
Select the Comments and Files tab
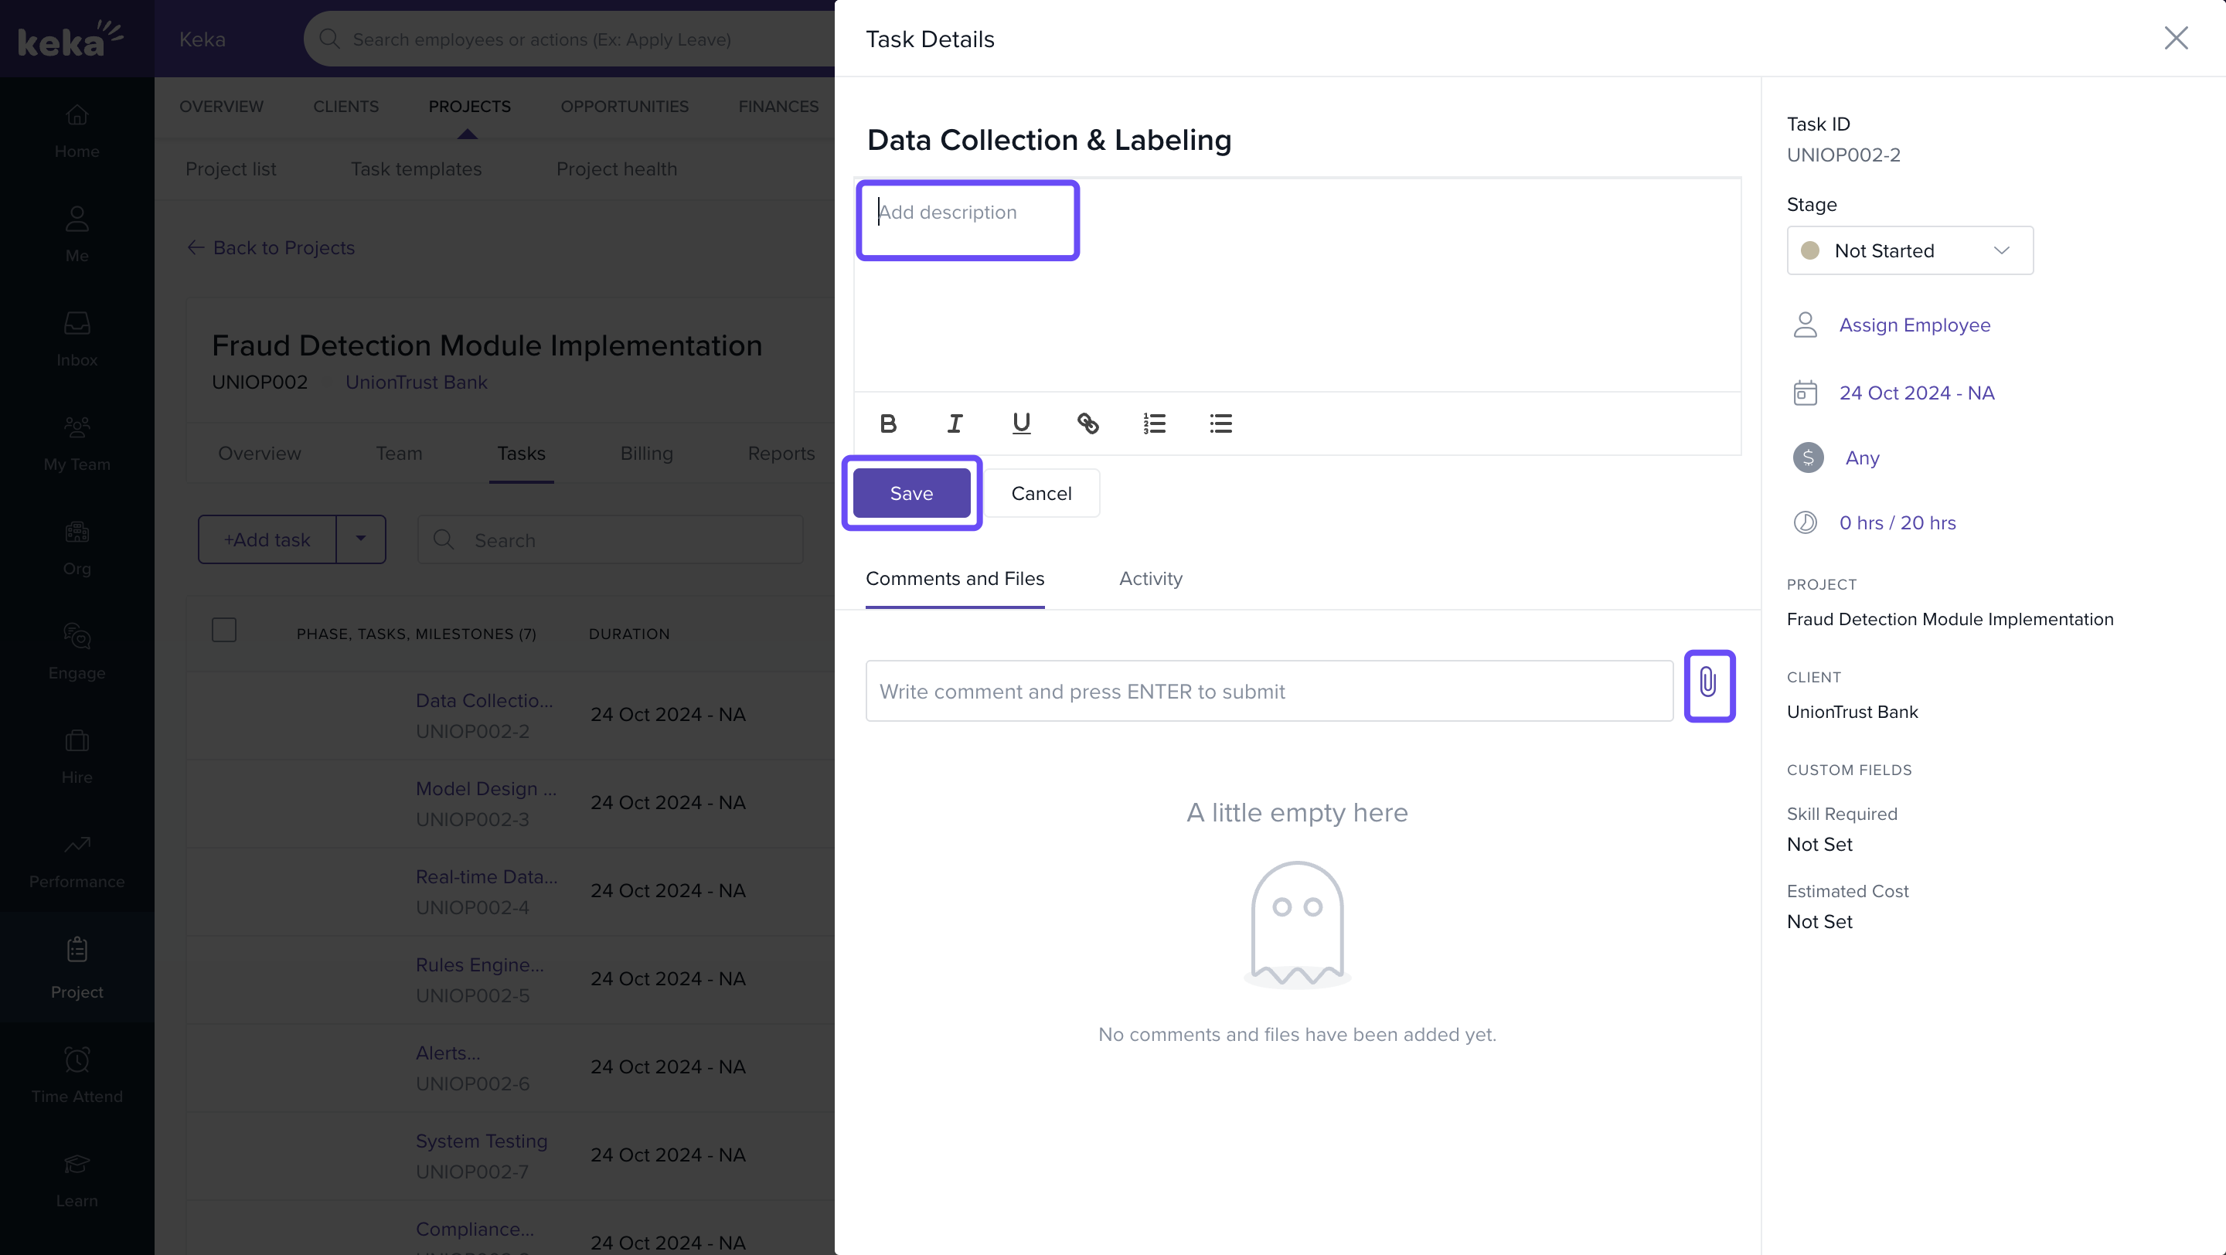click(x=954, y=579)
